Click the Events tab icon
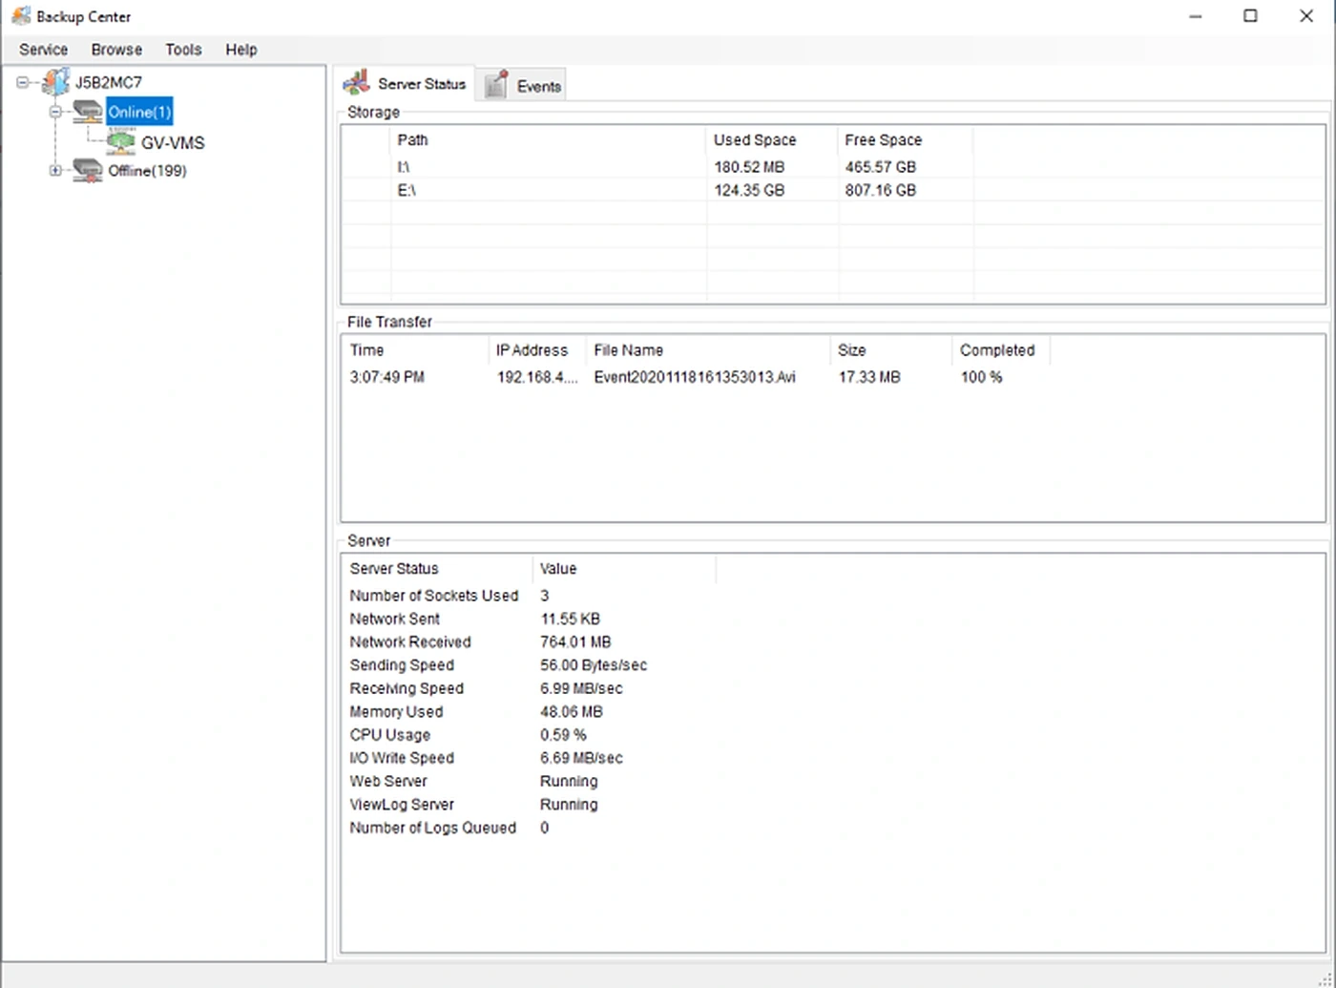 496,85
